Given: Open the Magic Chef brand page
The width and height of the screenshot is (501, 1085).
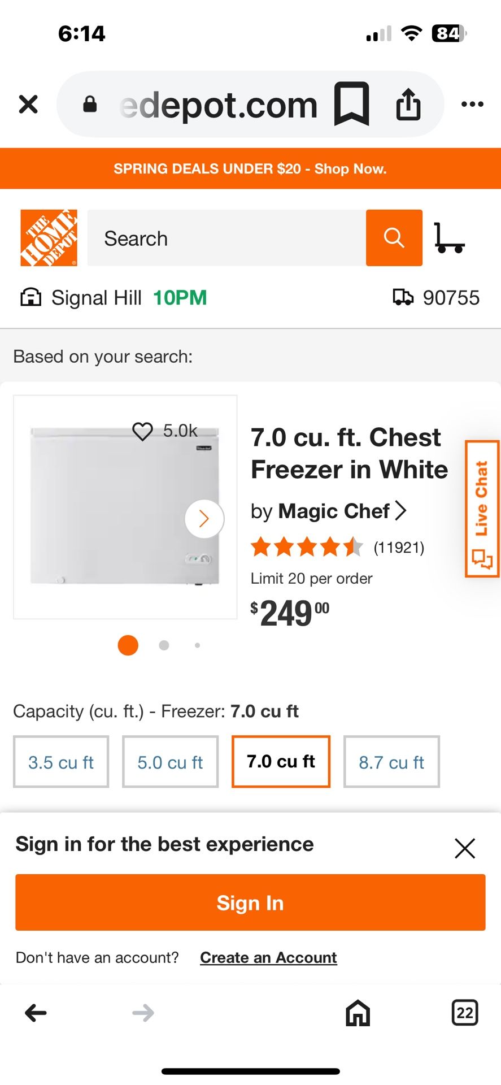Looking at the screenshot, I should [334, 511].
